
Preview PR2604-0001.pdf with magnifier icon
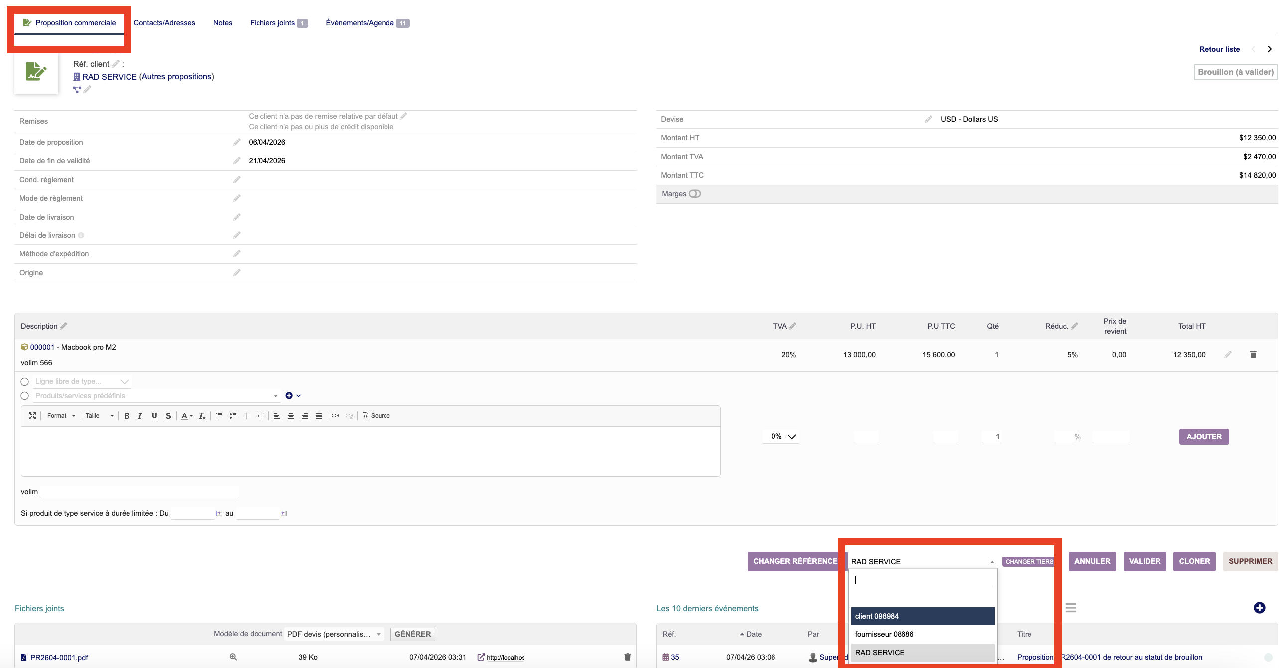click(233, 657)
